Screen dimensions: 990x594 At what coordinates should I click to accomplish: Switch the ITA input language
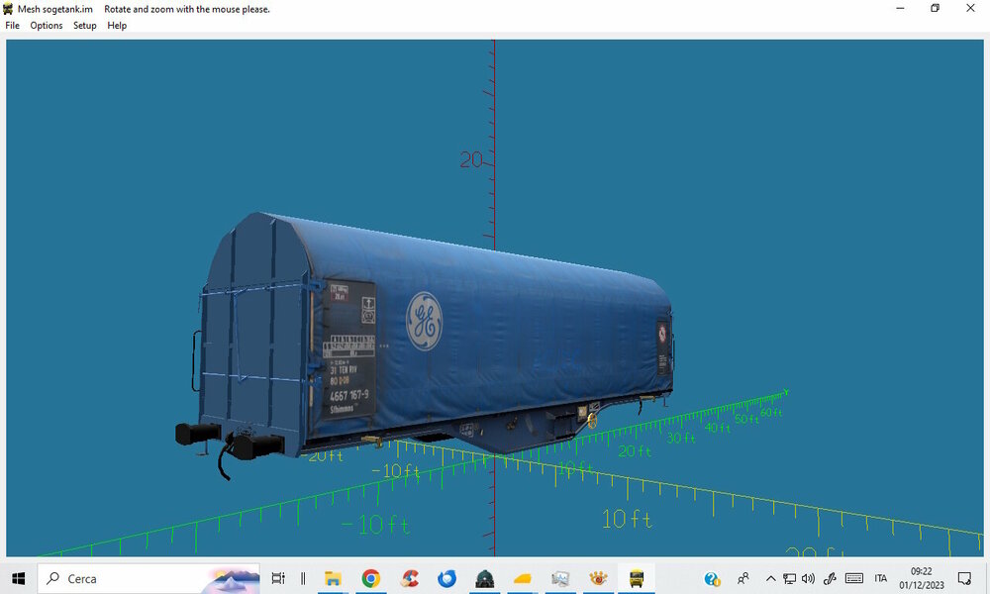click(x=881, y=578)
